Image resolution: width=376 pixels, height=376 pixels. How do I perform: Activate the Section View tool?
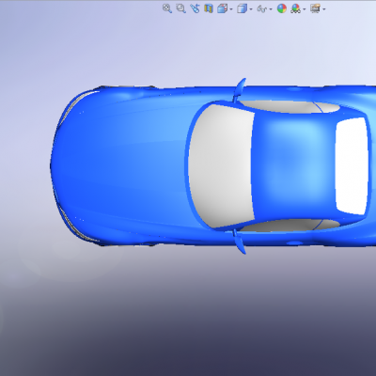[x=209, y=8]
